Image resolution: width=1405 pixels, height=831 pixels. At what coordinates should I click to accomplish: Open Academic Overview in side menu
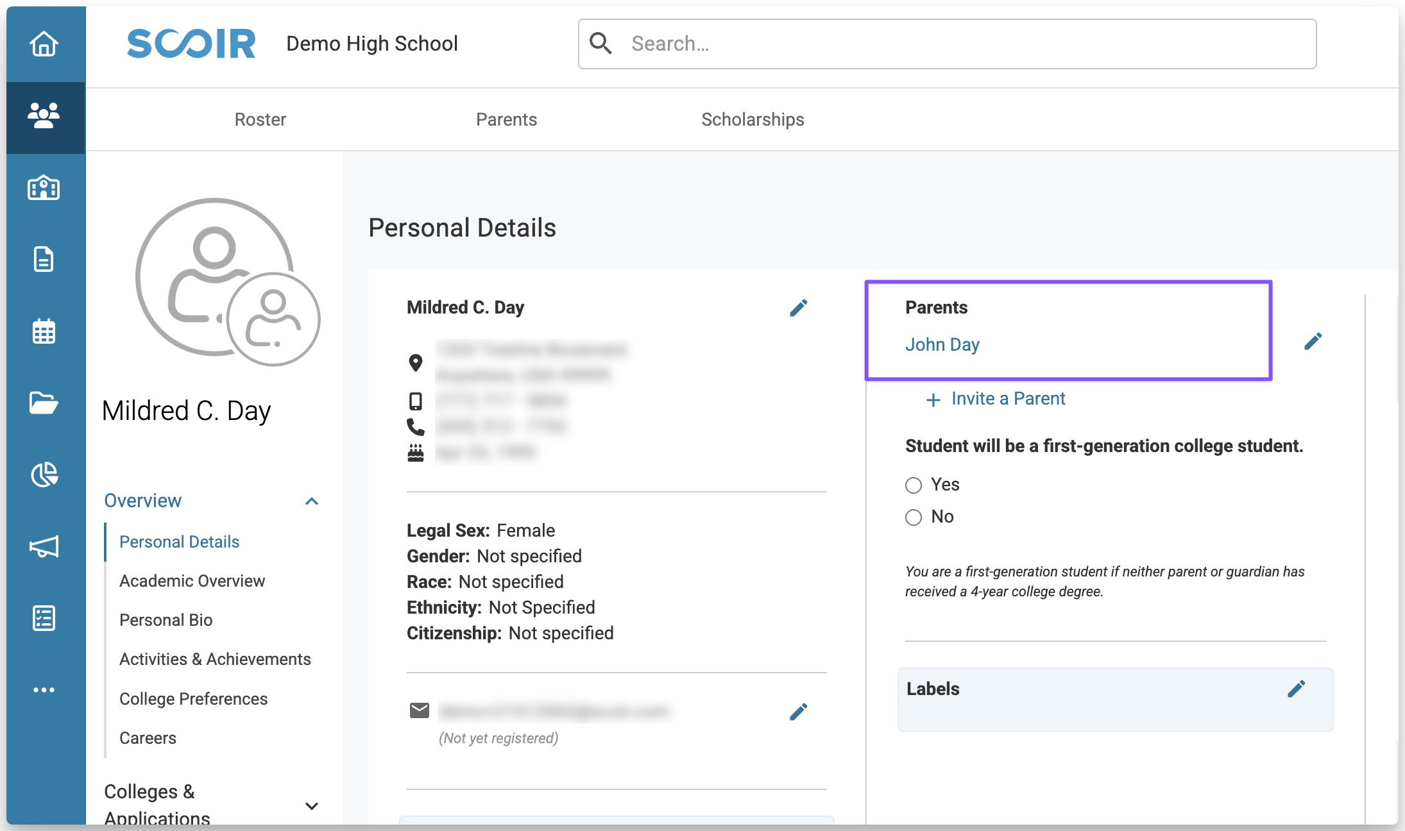pos(192,581)
